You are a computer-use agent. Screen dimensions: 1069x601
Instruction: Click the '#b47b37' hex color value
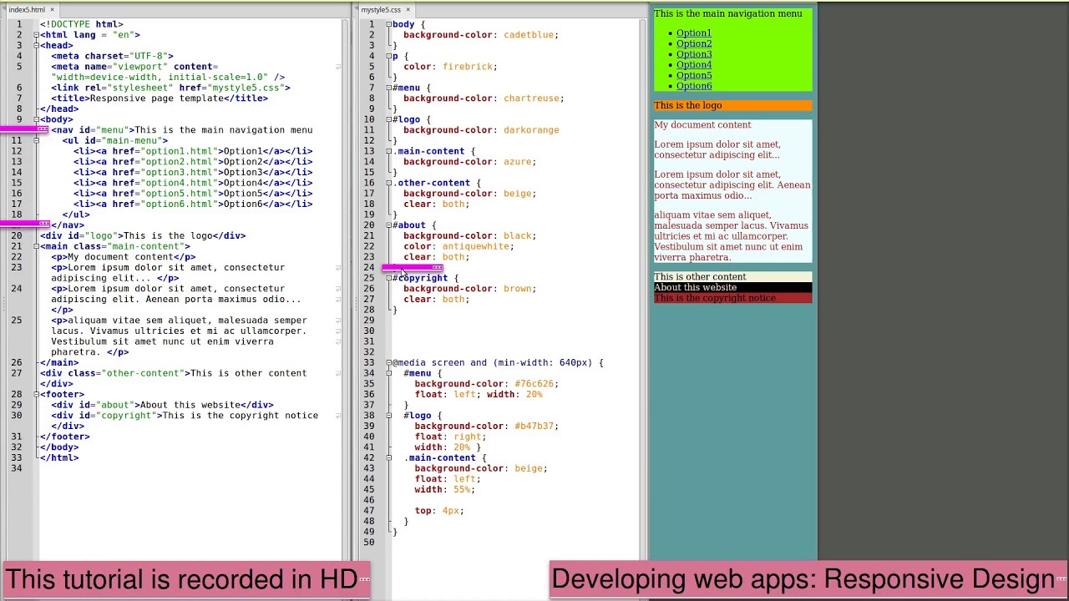pos(534,426)
